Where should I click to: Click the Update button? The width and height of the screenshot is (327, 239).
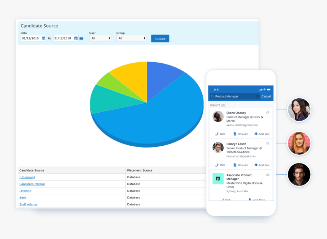coord(160,38)
